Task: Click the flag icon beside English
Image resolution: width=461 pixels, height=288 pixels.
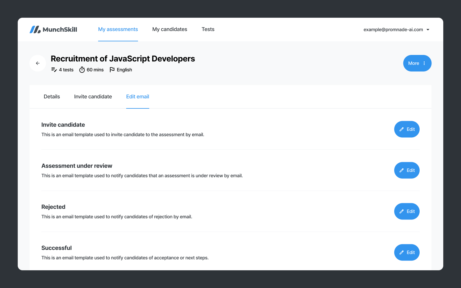Action: pyautogui.click(x=112, y=70)
